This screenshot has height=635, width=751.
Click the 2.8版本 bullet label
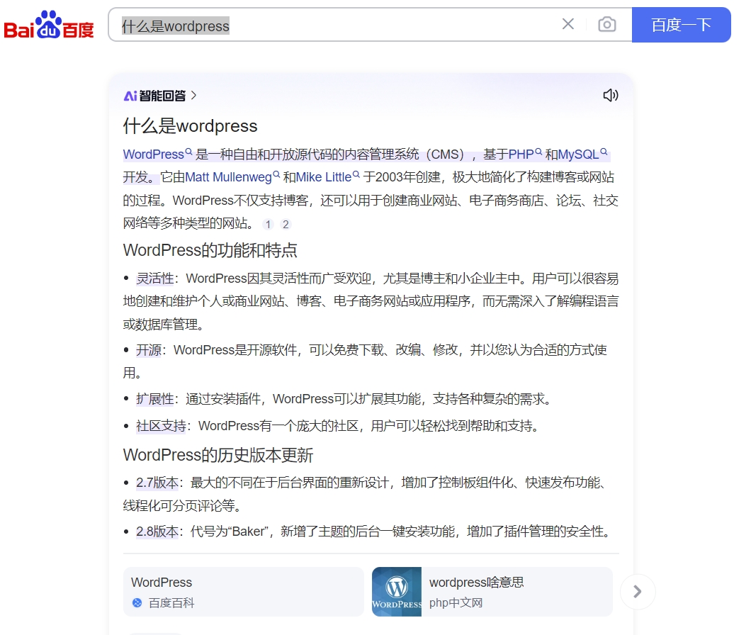pos(157,532)
